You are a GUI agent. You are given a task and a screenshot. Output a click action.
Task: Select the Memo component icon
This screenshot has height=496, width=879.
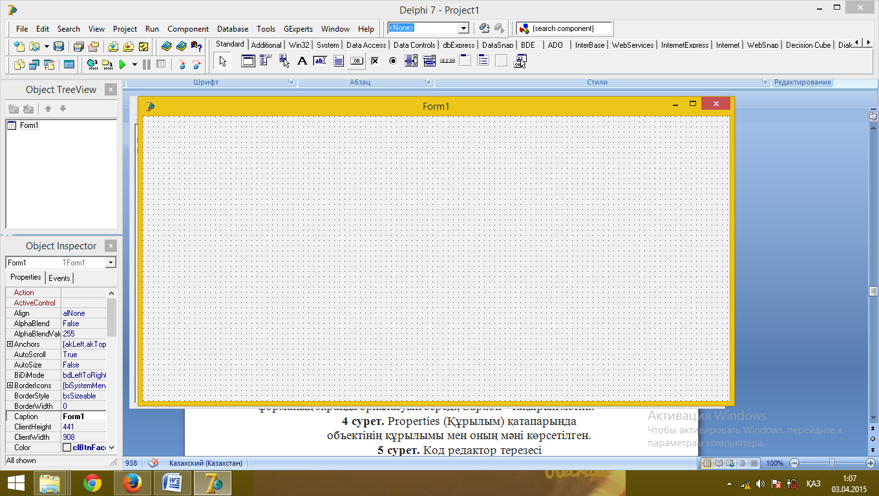point(338,61)
